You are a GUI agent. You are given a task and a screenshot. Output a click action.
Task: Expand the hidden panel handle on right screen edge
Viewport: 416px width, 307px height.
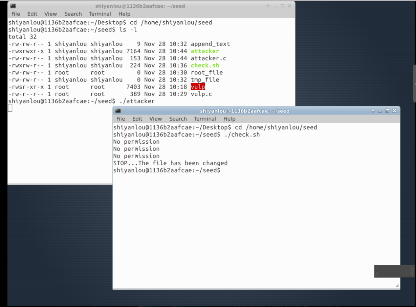coord(414,83)
